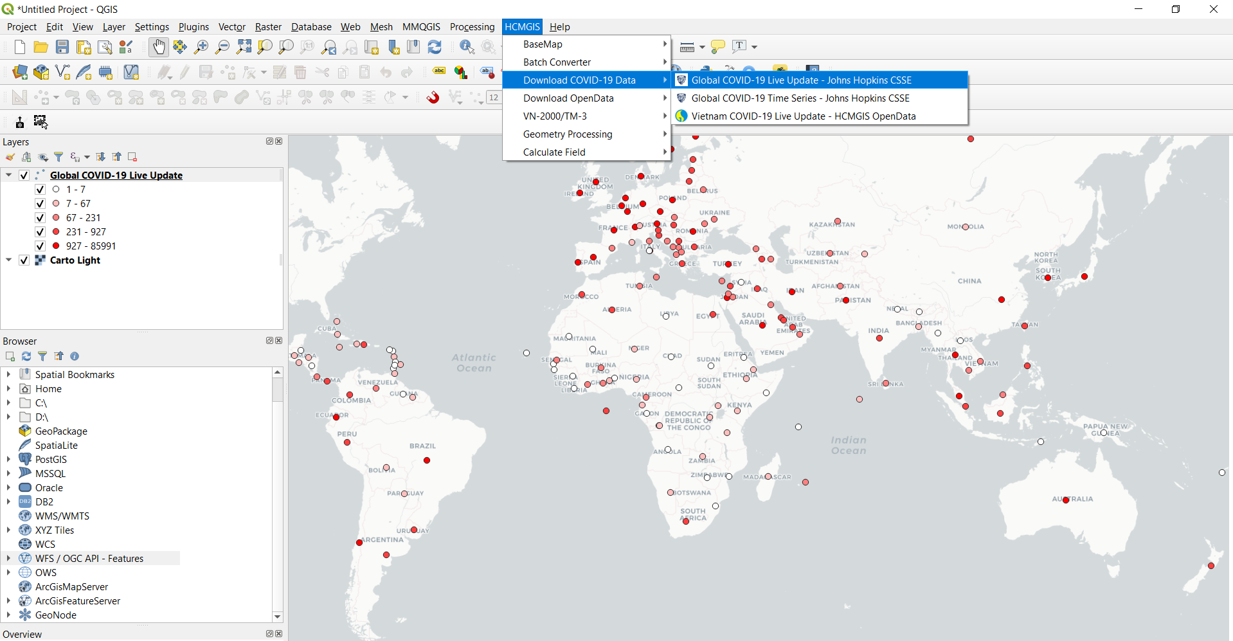Select the Pan Map hand tool
The image size is (1233, 641).
tap(159, 47)
